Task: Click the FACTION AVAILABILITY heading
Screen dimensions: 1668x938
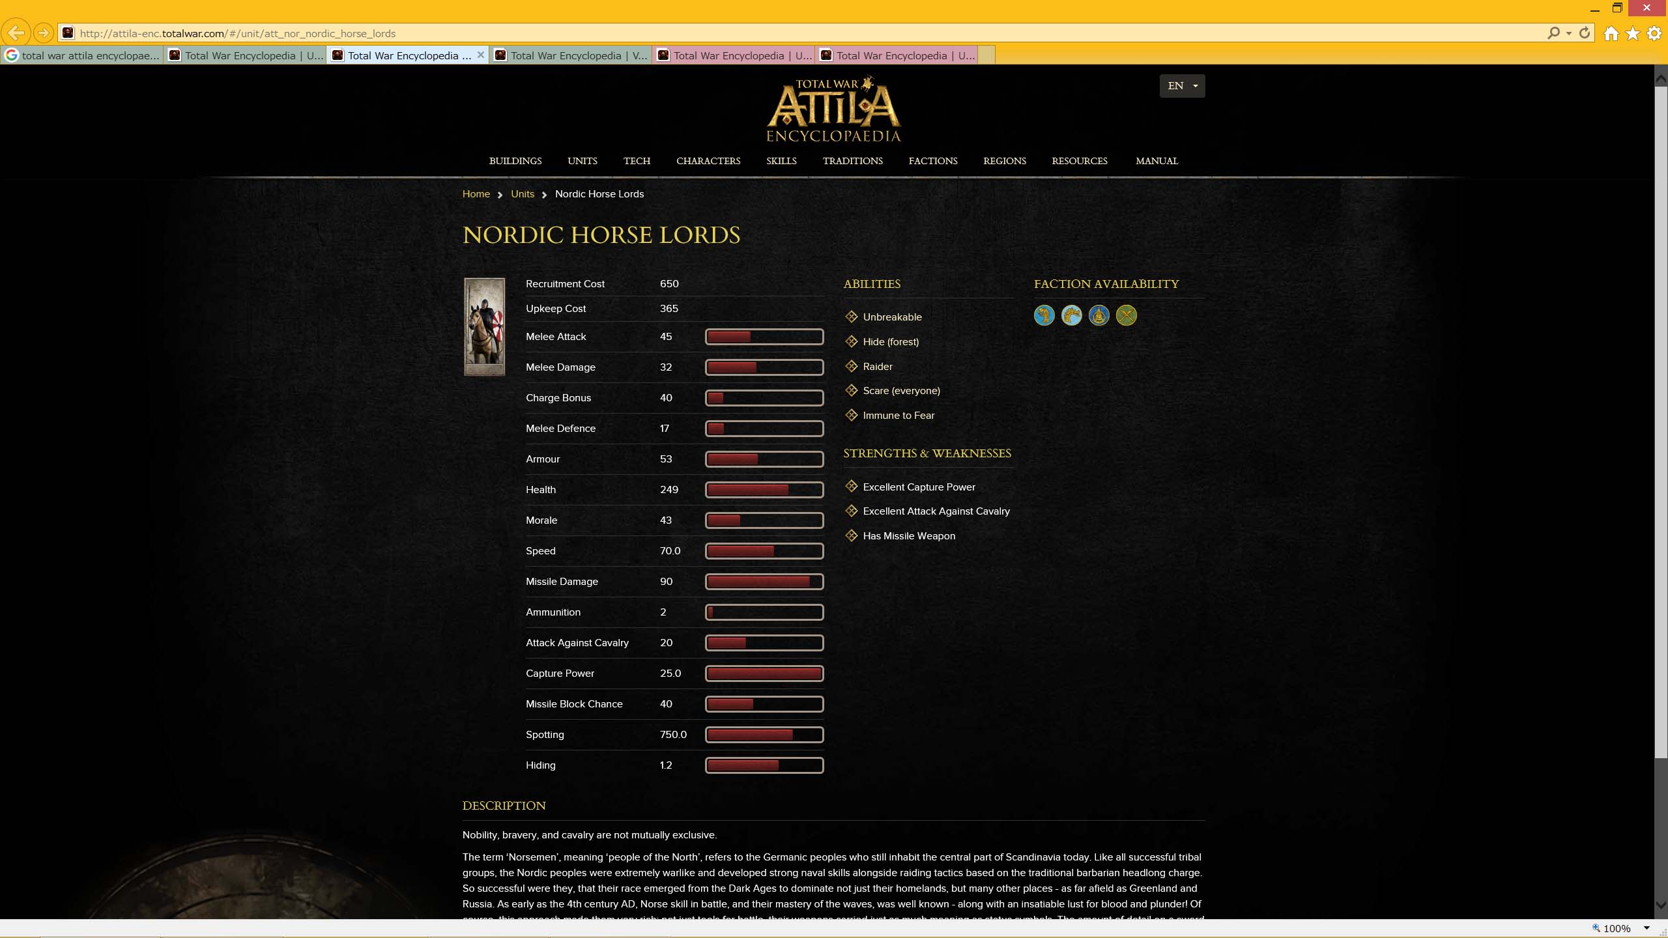Action: coord(1106,284)
